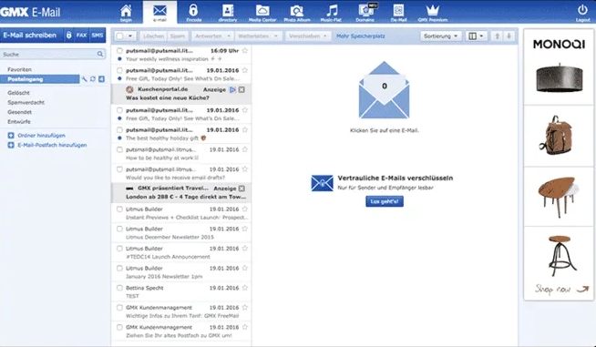Click the Suche input field
596x347 pixels.
pos(48,55)
